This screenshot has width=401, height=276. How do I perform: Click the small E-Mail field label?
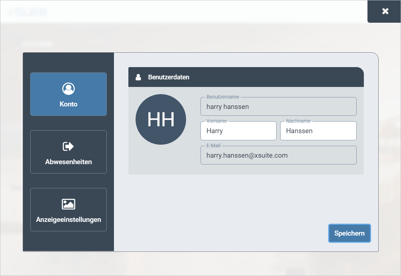click(x=213, y=146)
